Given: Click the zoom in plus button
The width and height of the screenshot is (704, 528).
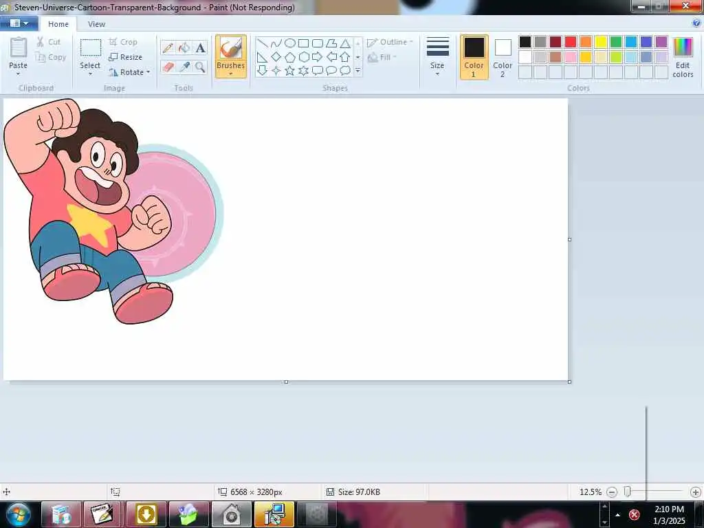Looking at the screenshot, I should [696, 492].
